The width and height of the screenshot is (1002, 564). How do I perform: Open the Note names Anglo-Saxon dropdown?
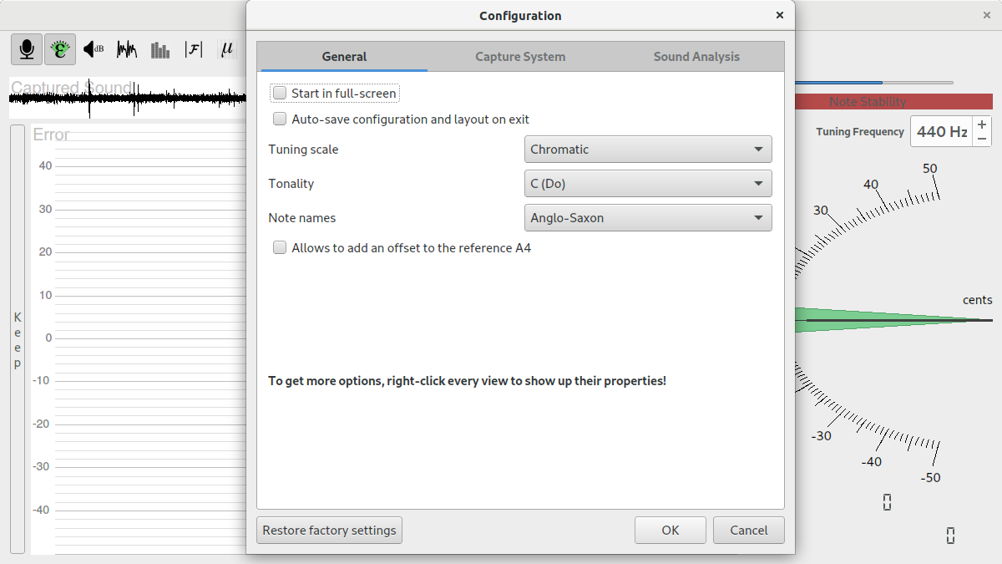pos(647,218)
